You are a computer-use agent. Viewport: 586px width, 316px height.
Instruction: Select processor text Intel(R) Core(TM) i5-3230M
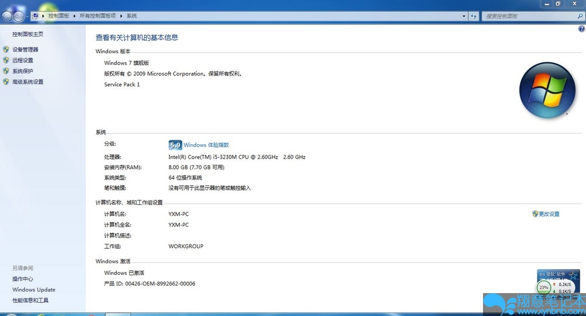(x=237, y=157)
